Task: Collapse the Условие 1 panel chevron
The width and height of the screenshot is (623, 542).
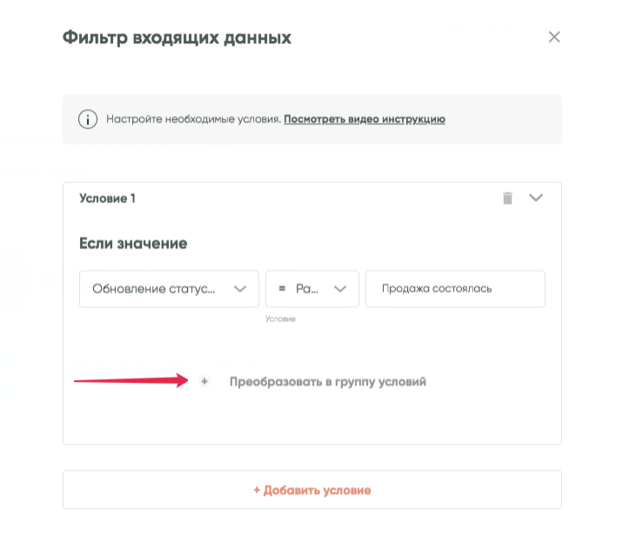Action: (536, 198)
